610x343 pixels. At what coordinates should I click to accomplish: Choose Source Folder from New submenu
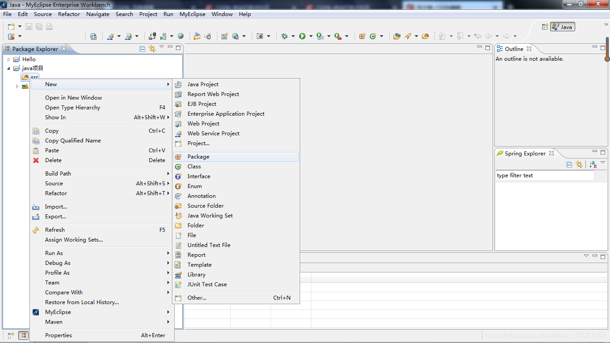click(x=236, y=206)
